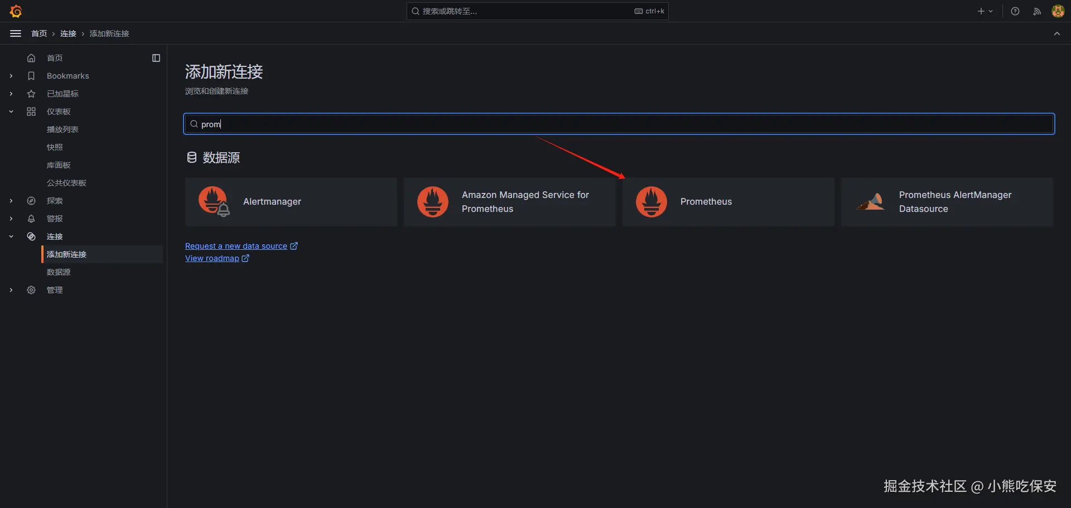The height and width of the screenshot is (508, 1071).
Task: Click the connection search field containing prom
Action: pyautogui.click(x=619, y=124)
